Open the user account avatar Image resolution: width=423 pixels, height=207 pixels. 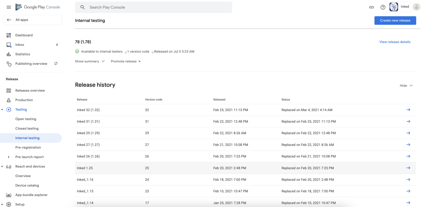pyautogui.click(x=416, y=7)
